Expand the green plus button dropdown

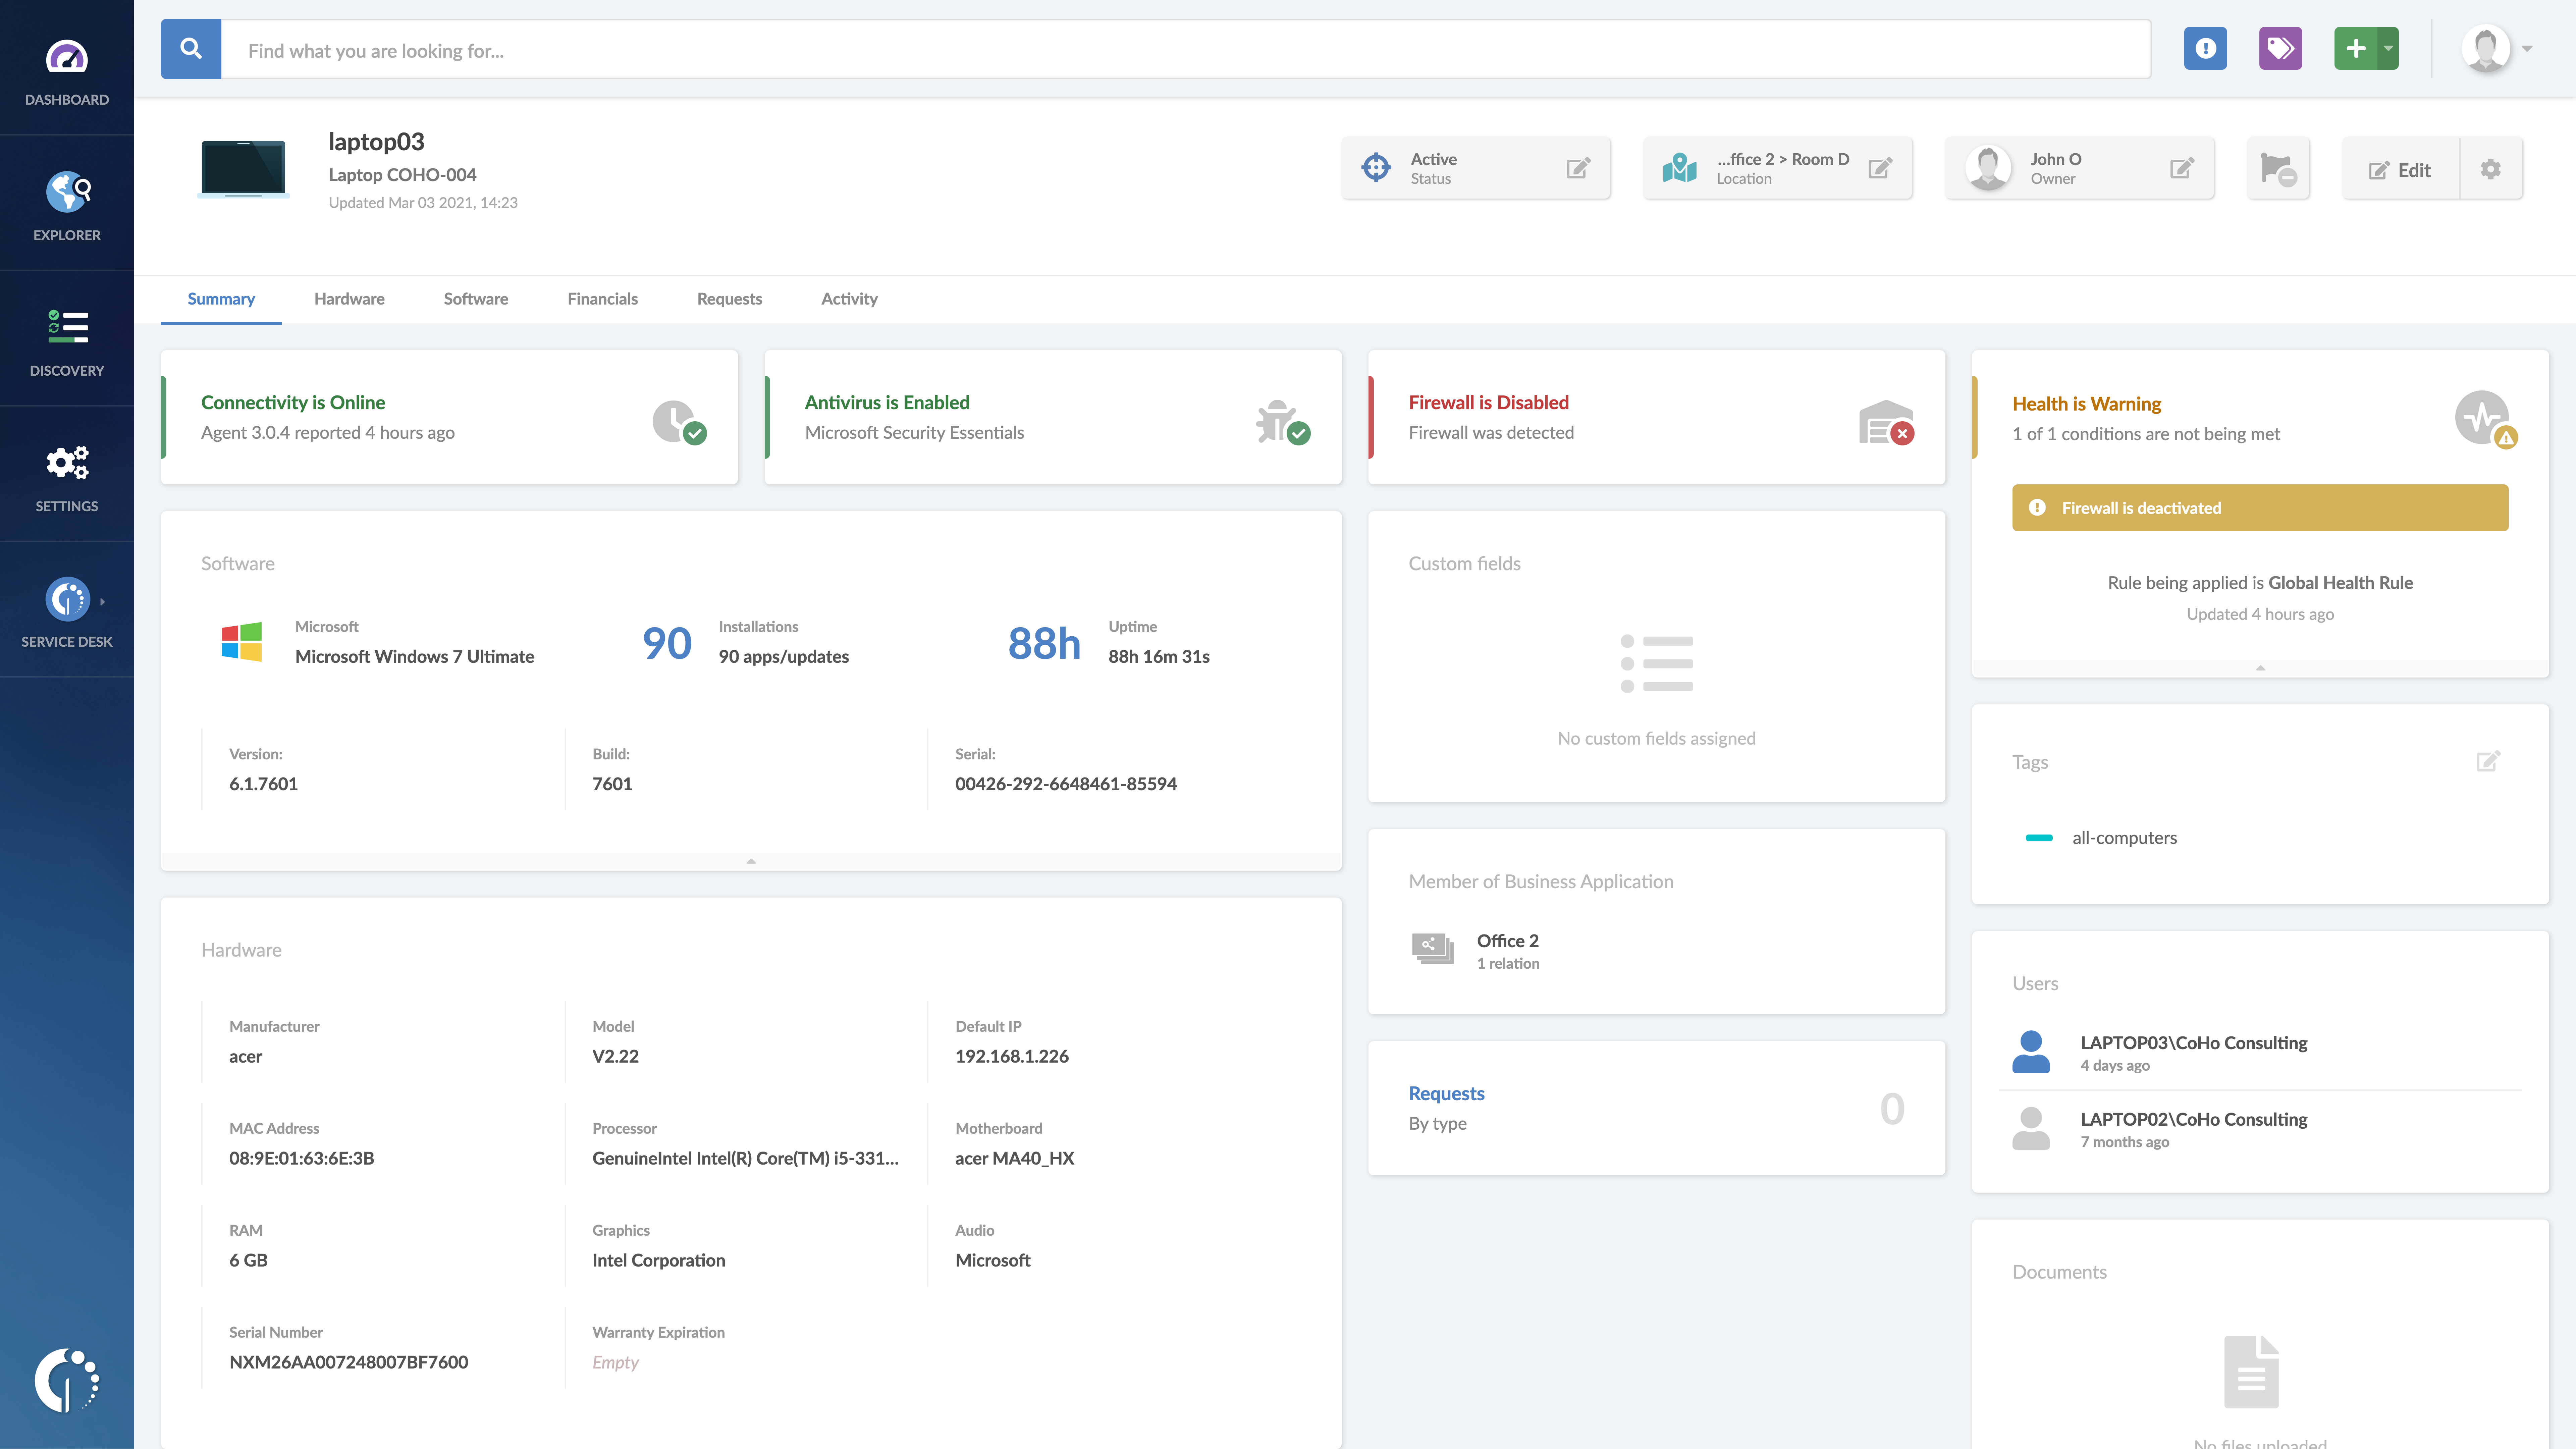pos(2388,48)
